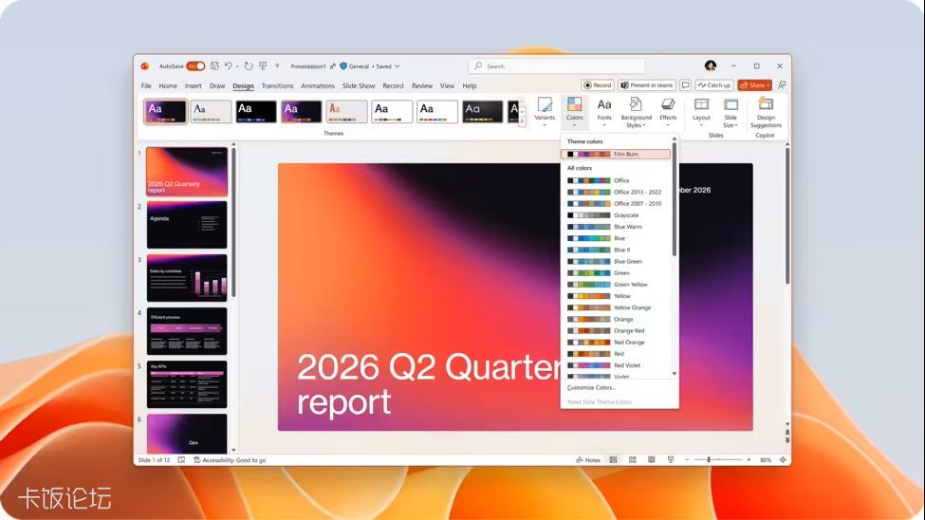Apply the first purple gradient theme thumbnail

166,112
